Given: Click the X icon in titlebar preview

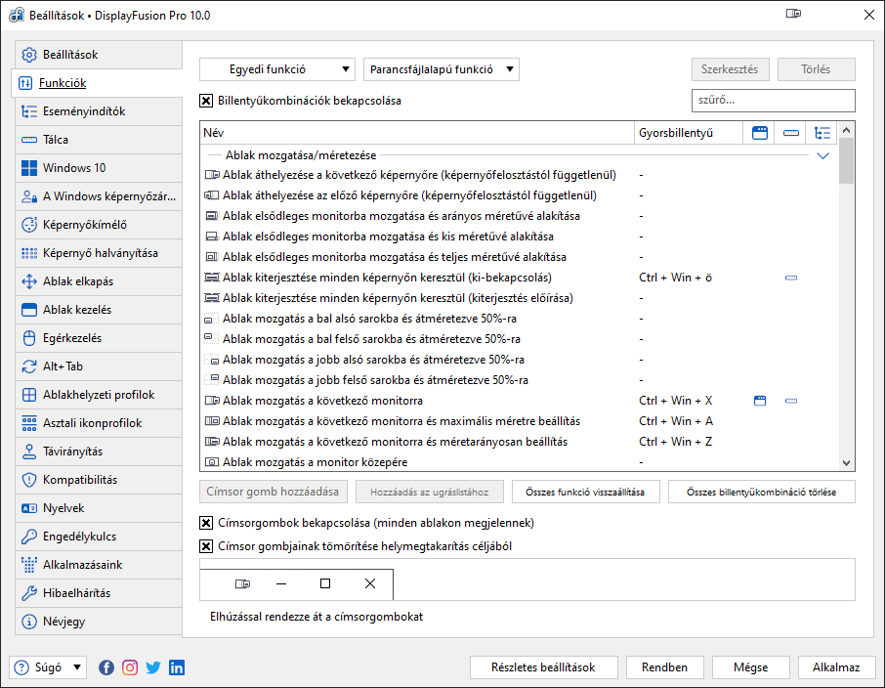Looking at the screenshot, I should coord(370,583).
